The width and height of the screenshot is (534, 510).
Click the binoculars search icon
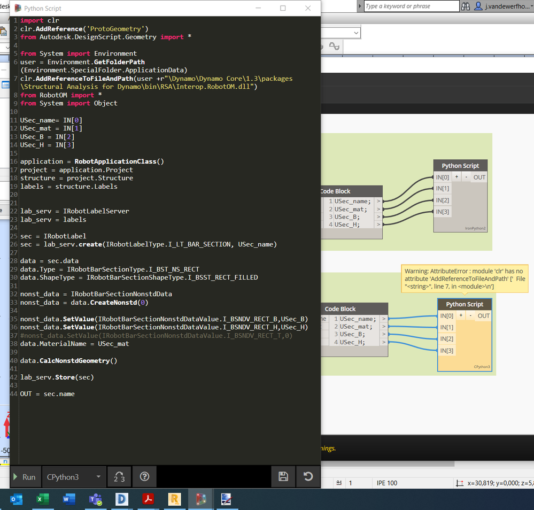point(466,6)
